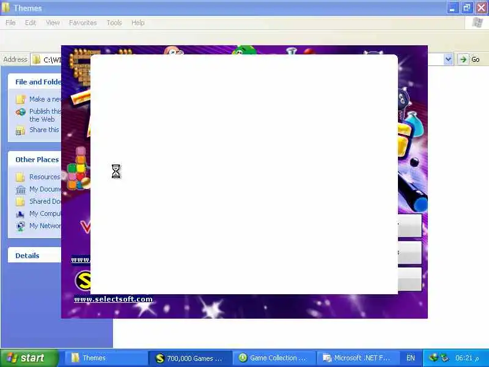
Task: Click the Address path input field
Action: [x=52, y=59]
